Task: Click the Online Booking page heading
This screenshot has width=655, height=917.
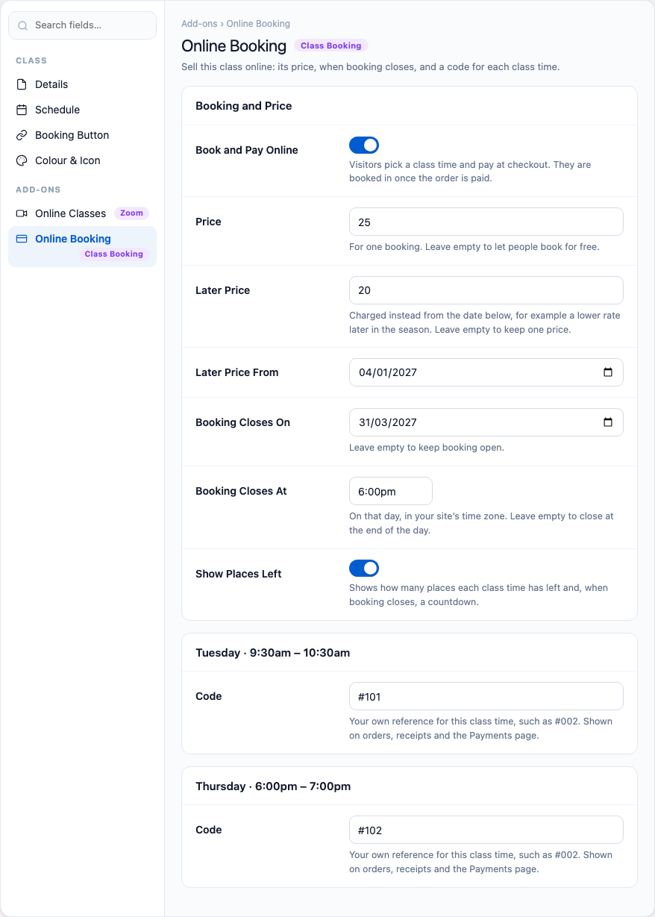Action: (234, 46)
